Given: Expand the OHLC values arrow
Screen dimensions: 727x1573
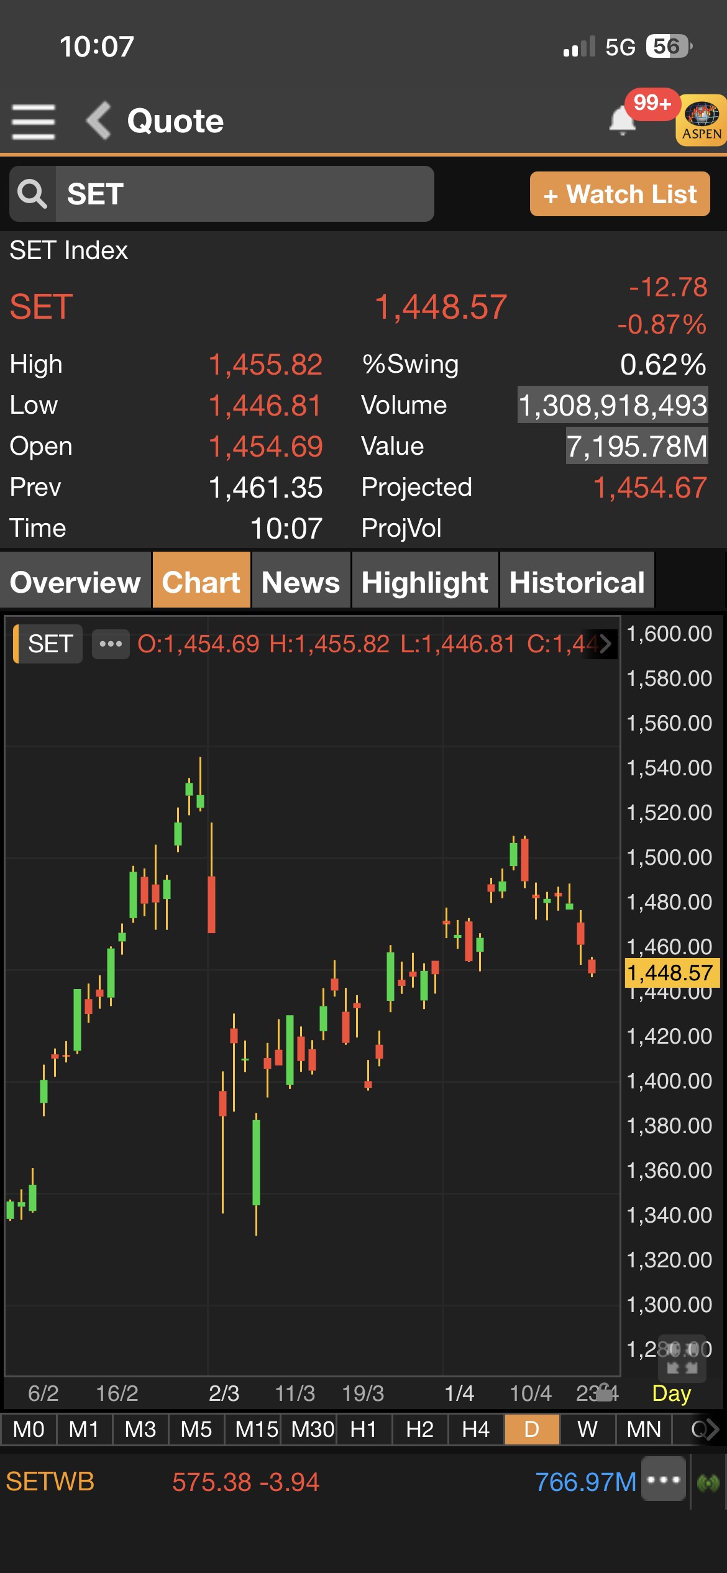Looking at the screenshot, I should point(605,644).
